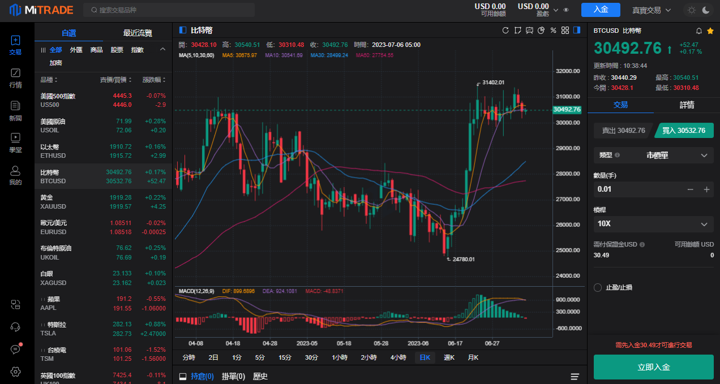This screenshot has width=720, height=384.
Task: Toggle BTCUSD favorite star
Action: (x=710, y=31)
